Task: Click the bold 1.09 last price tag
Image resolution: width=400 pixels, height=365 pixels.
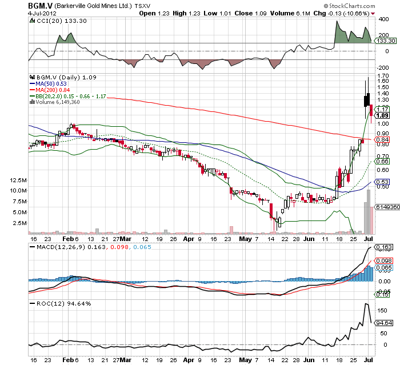Action: pos(382,115)
